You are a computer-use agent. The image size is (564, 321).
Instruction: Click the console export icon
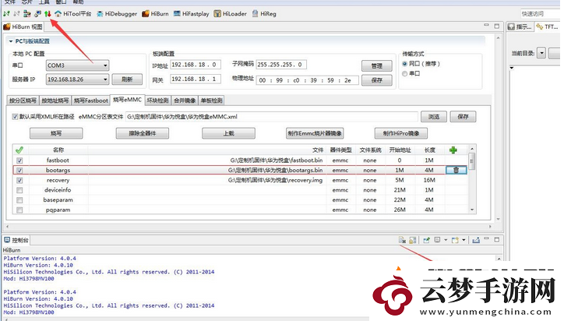pyautogui.click(x=476, y=240)
